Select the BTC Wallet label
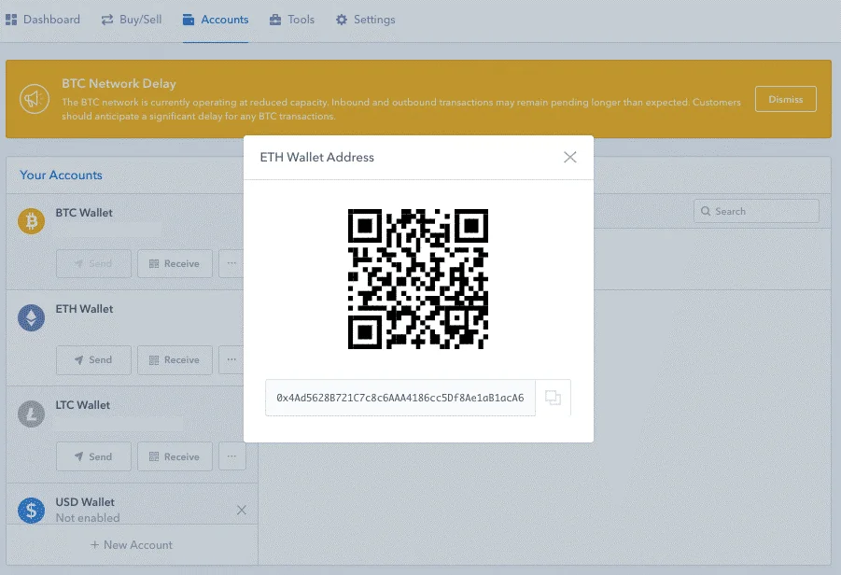This screenshot has height=575, width=841. 84,213
